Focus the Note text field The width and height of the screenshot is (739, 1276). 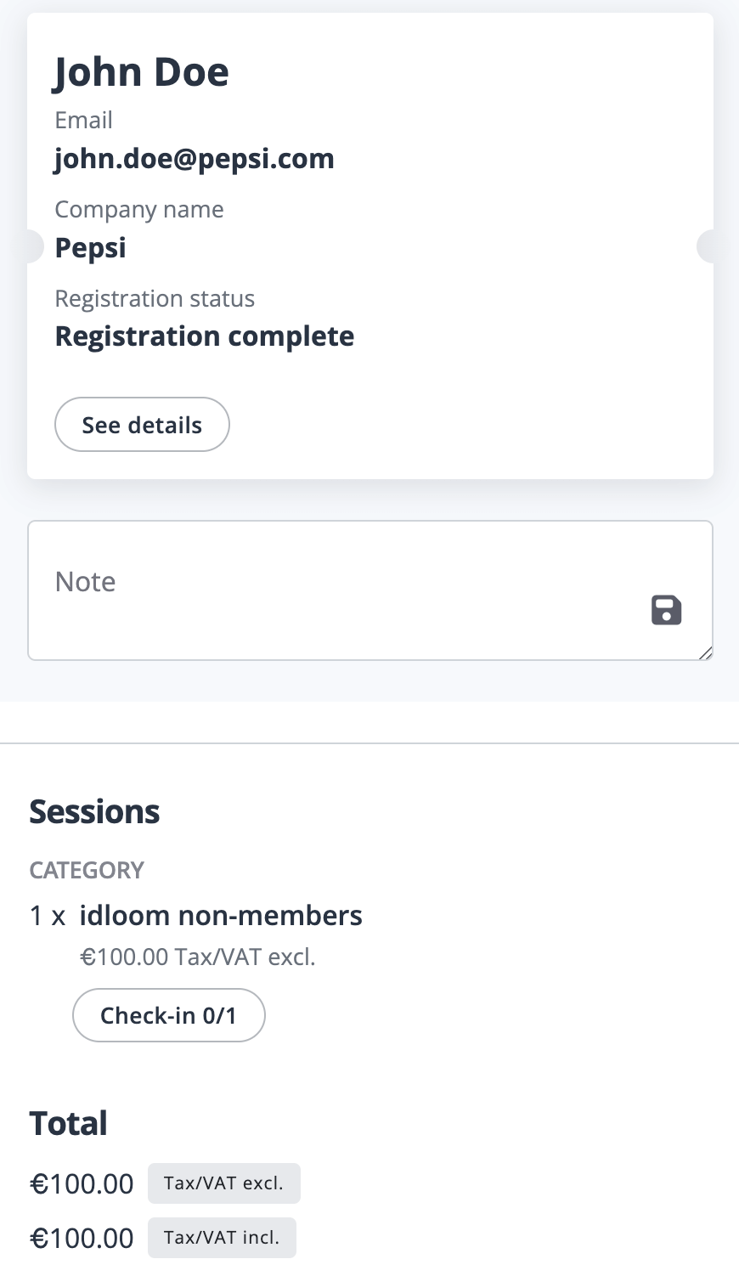click(370, 590)
